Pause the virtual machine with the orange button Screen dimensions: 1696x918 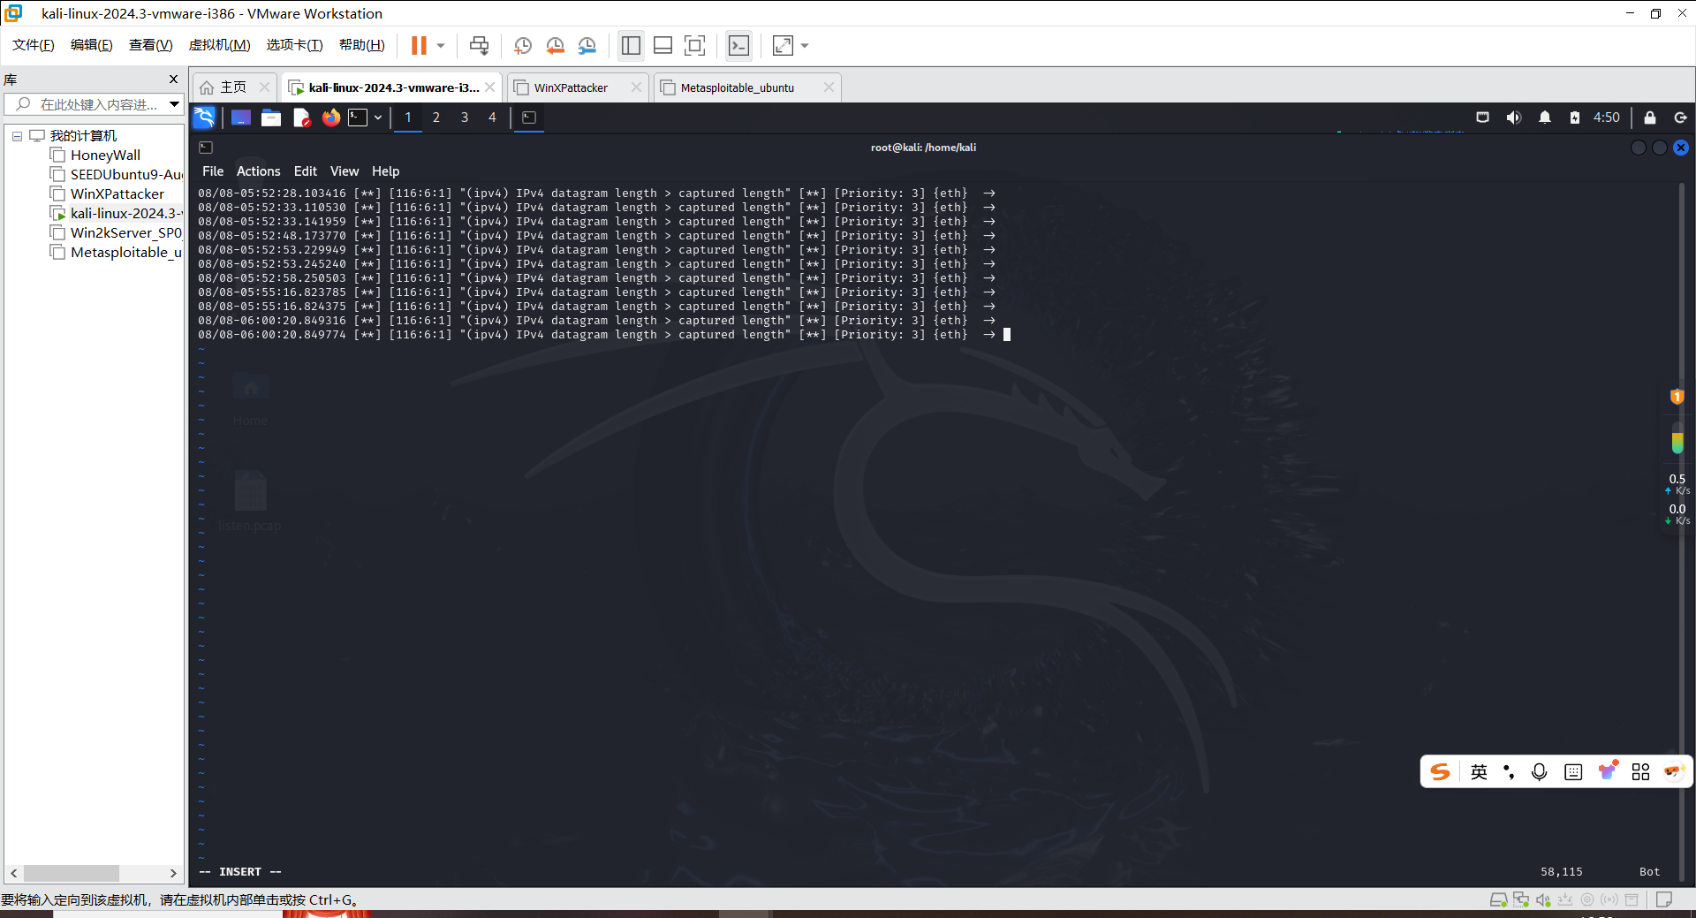click(419, 45)
